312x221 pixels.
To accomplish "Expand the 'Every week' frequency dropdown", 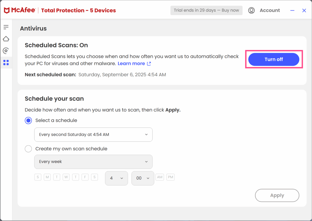I will pyautogui.click(x=93, y=162).
